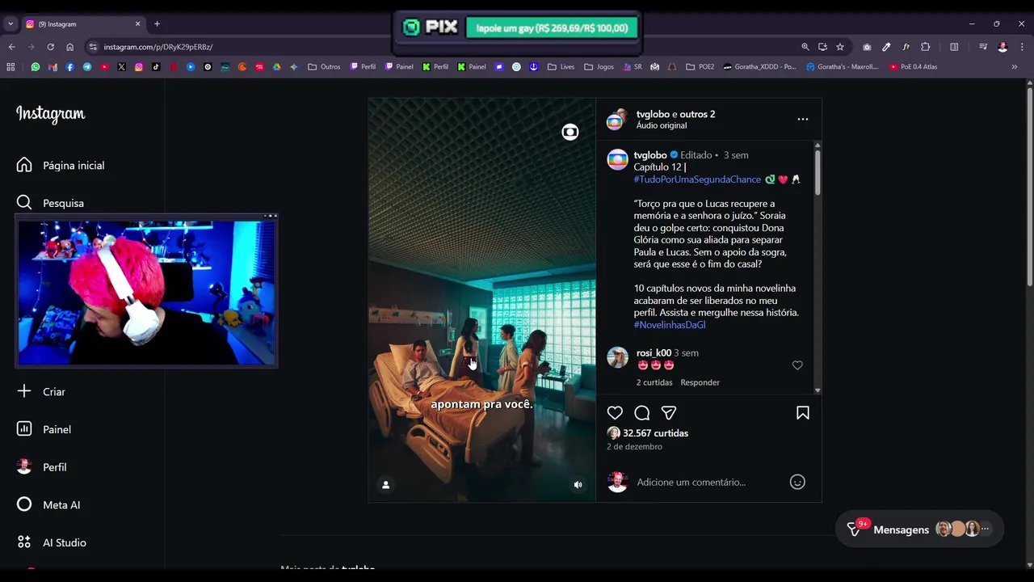Open the tab search dropdown arrow
The width and height of the screenshot is (1034, 582).
[11, 24]
